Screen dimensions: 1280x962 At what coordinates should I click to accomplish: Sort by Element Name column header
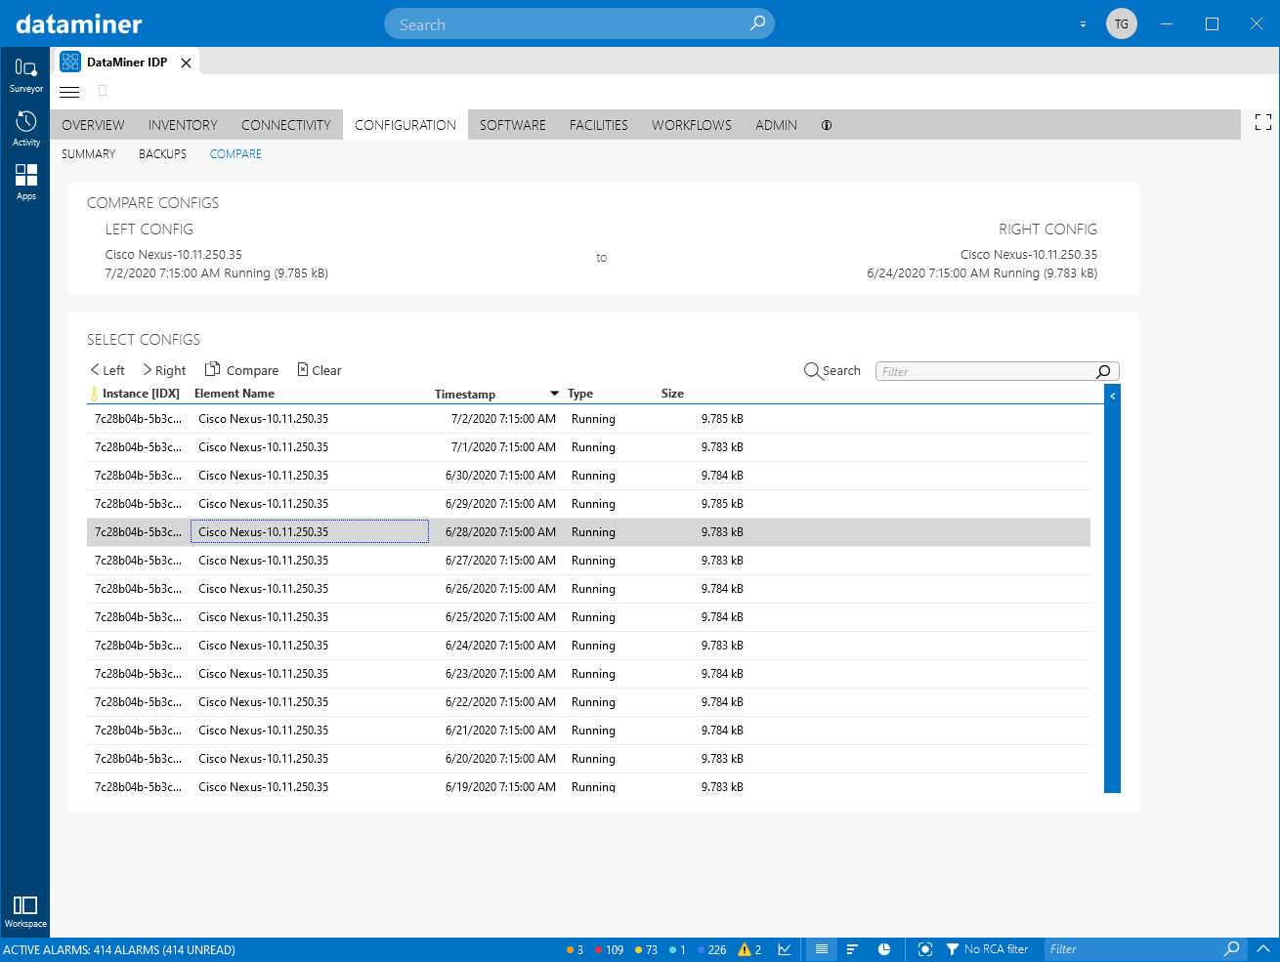[235, 394]
